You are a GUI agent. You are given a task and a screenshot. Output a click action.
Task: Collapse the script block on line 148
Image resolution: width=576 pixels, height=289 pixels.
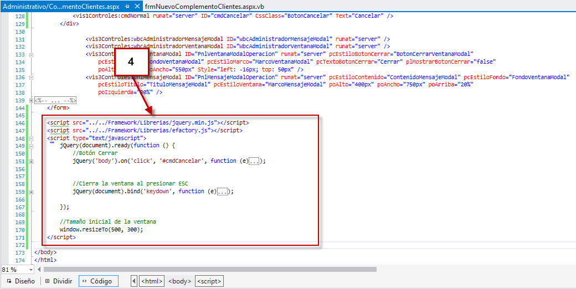click(31, 138)
